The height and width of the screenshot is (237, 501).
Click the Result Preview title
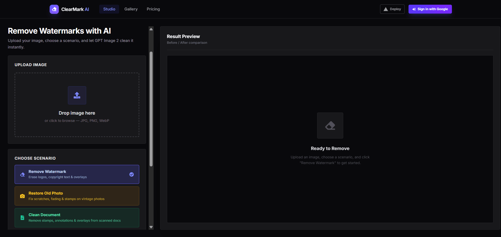pyautogui.click(x=183, y=36)
